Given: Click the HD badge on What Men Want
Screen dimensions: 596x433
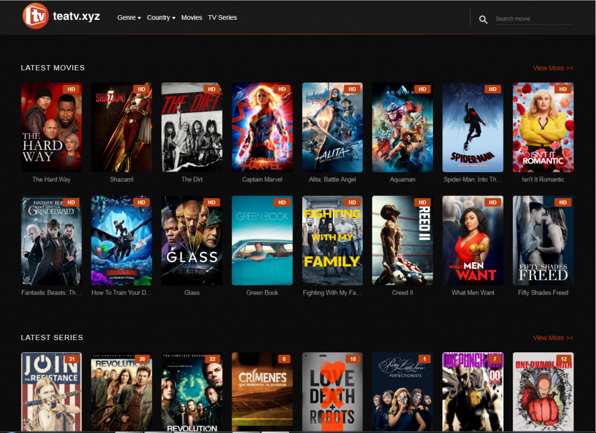Looking at the screenshot, I should 492,203.
